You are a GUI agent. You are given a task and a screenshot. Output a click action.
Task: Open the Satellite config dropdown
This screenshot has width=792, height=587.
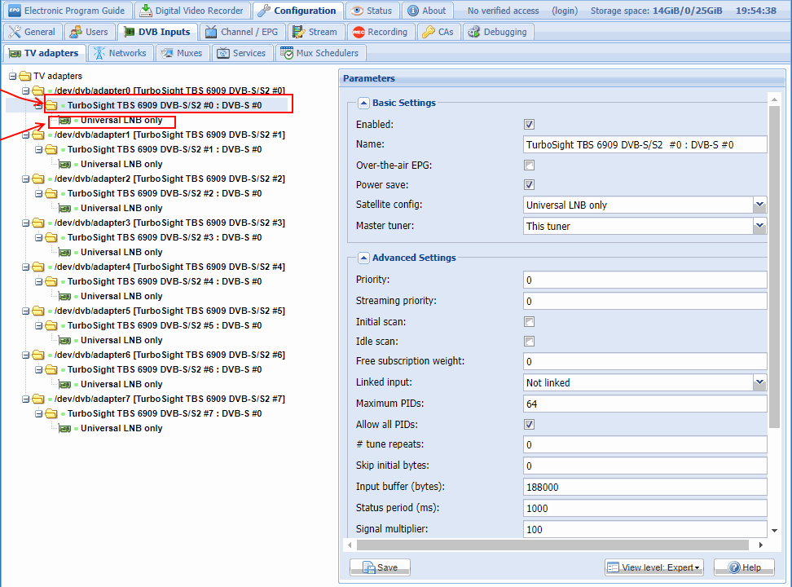click(x=759, y=205)
